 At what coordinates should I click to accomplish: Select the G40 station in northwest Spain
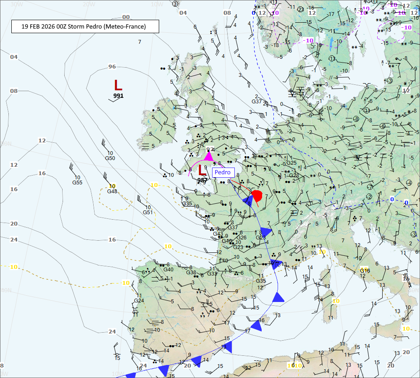pos(168,269)
